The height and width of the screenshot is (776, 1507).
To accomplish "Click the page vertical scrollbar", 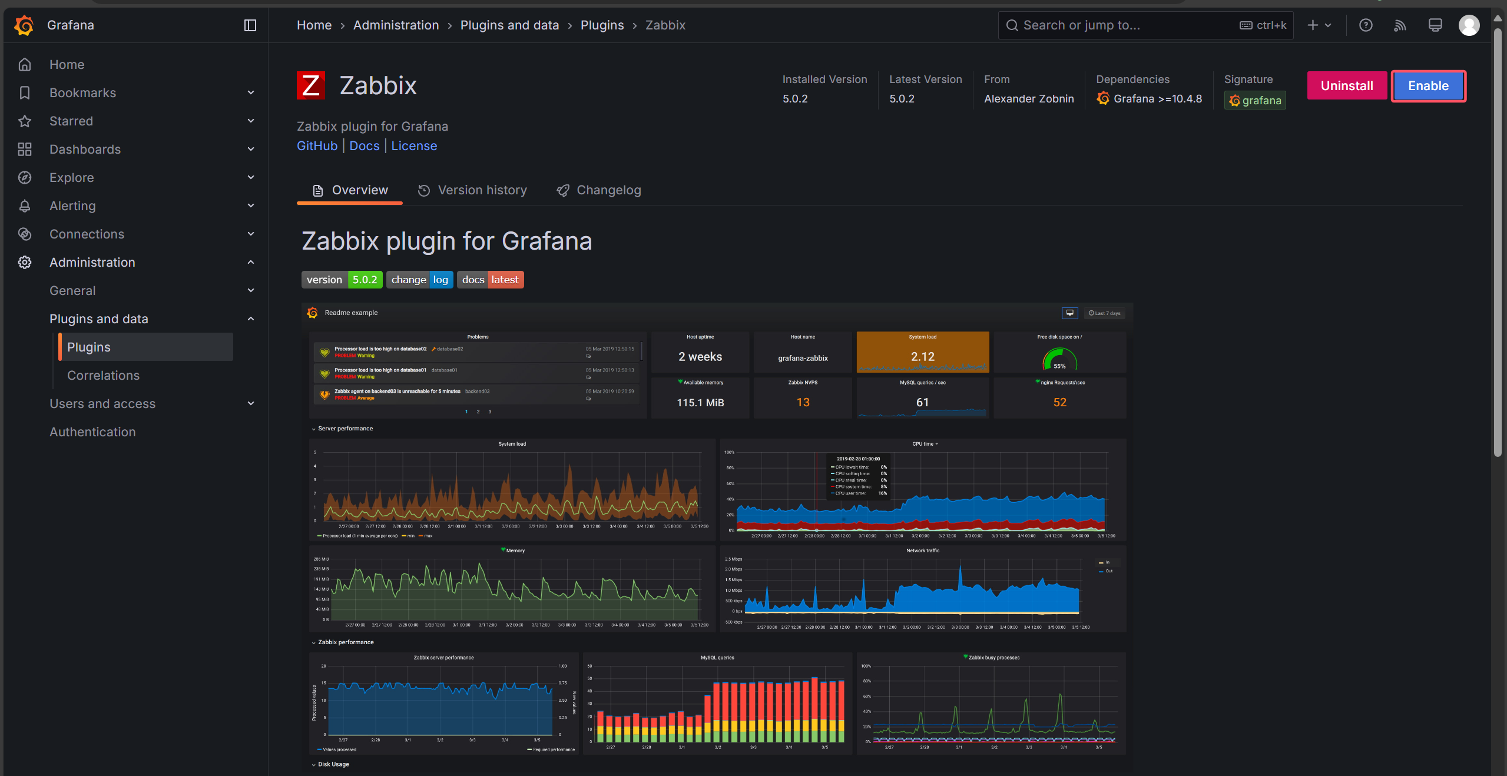I will pyautogui.click(x=1498, y=241).
